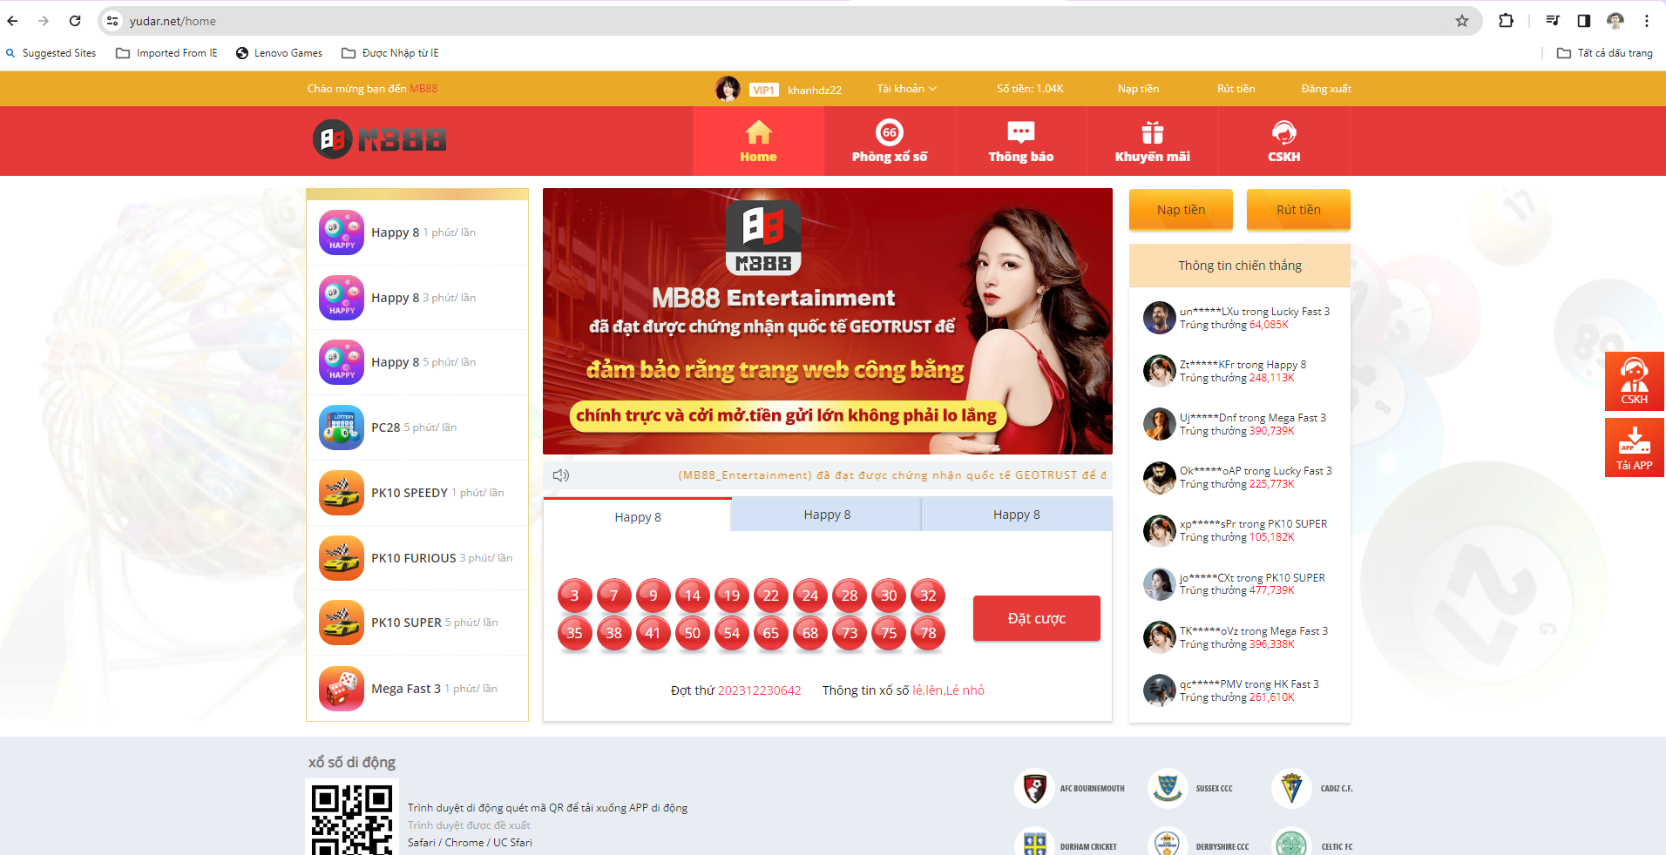
Task: Open the Khuyến mãi tab
Action: tap(1153, 141)
